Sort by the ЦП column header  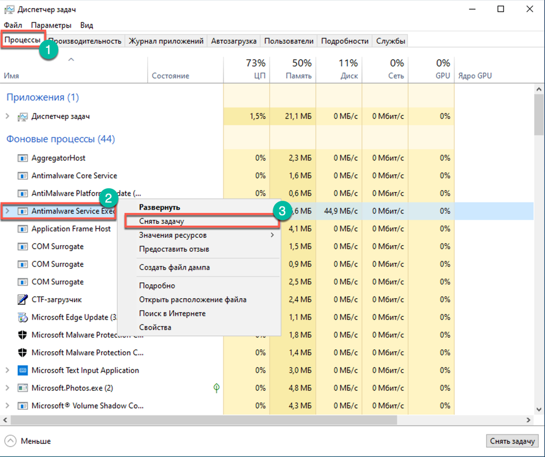tap(247, 70)
